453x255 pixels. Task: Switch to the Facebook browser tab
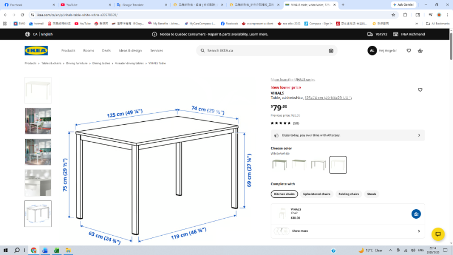click(x=29, y=5)
